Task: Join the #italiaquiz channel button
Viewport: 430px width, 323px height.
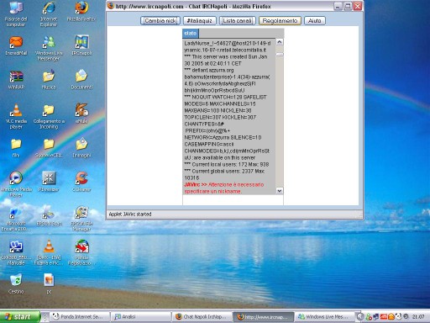Action: click(x=200, y=21)
